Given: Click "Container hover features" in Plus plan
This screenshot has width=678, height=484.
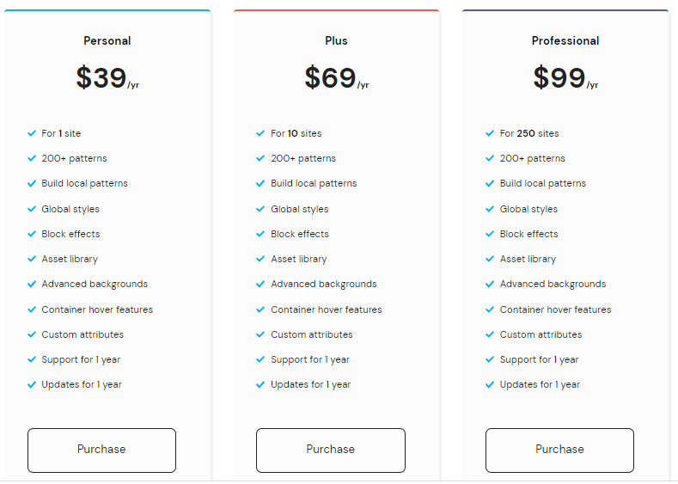Looking at the screenshot, I should 326,309.
